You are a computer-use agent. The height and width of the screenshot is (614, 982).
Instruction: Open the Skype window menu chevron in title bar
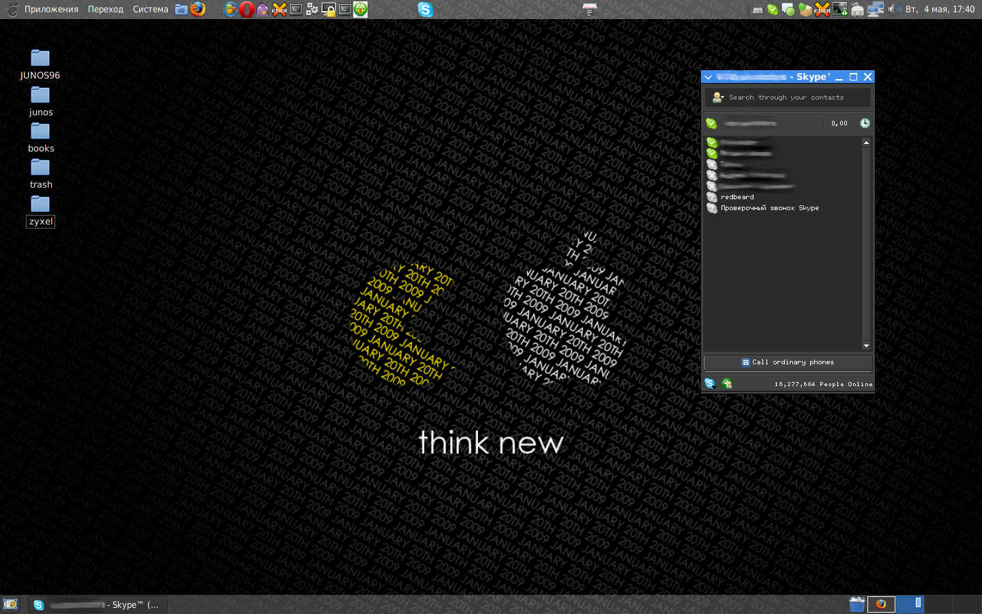[x=709, y=77]
